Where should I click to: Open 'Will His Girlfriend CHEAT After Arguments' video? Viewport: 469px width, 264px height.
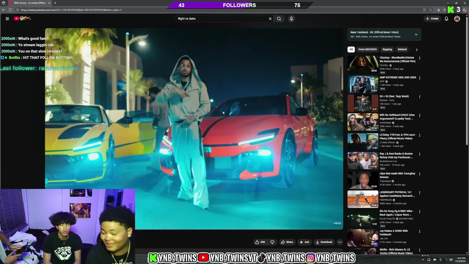pos(397,117)
